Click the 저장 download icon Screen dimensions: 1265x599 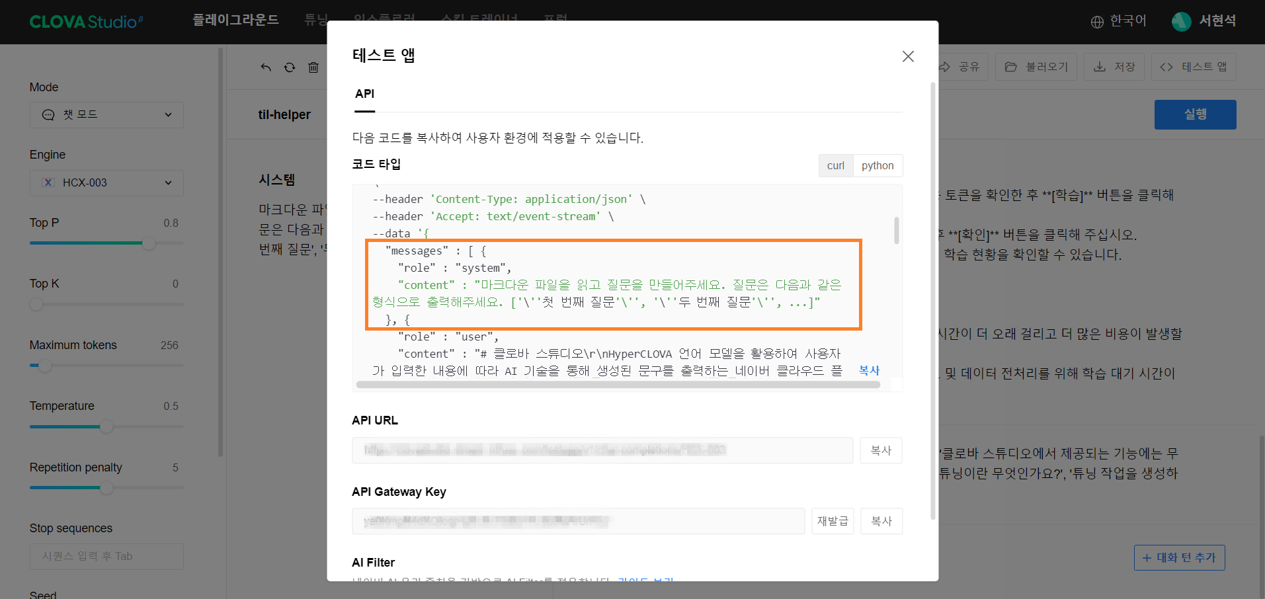(x=1099, y=67)
